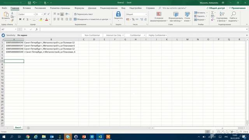The height and width of the screenshot is (140, 249).
Task: Open Highly Confidential dropdown
Action: [167, 35]
